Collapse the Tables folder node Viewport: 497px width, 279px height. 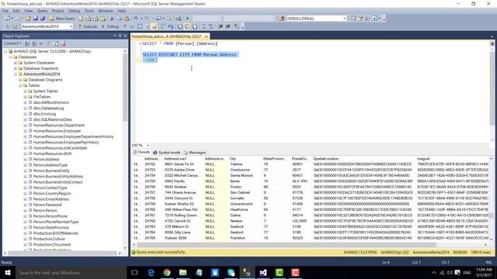pyautogui.click(x=20, y=86)
